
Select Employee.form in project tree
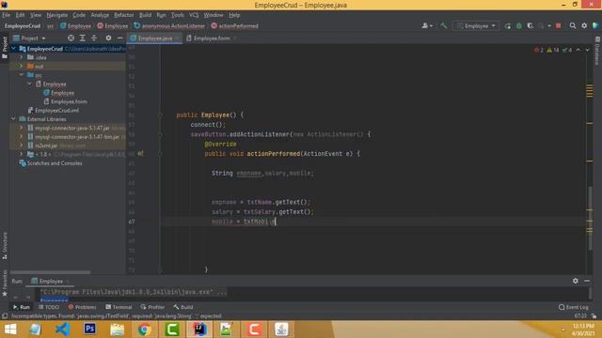point(65,101)
